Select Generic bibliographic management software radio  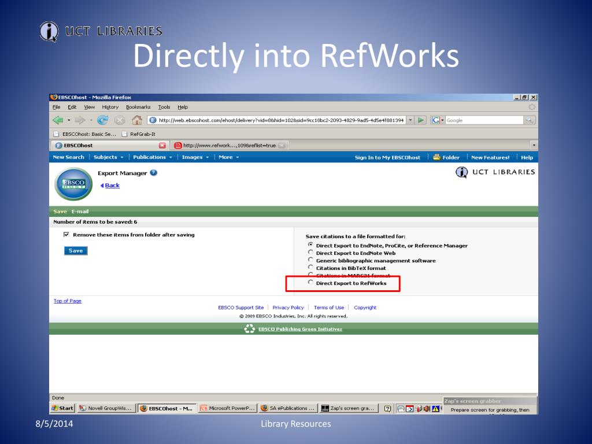pos(310,260)
